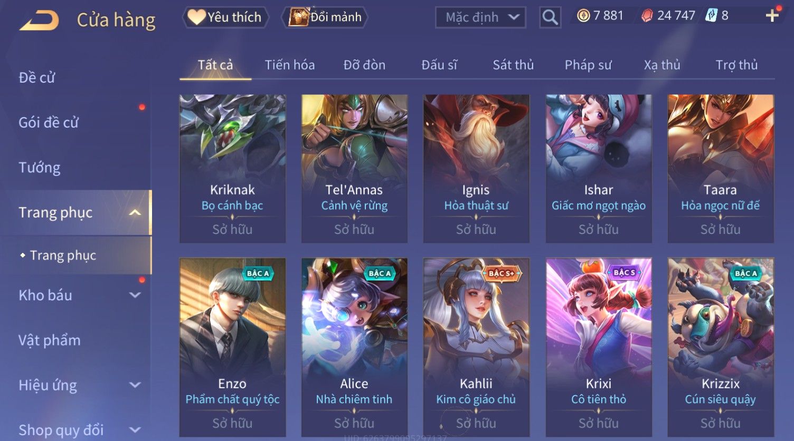Screen dimensions: 794x441
Task: Open search with the magnifier icon
Action: 550,17
